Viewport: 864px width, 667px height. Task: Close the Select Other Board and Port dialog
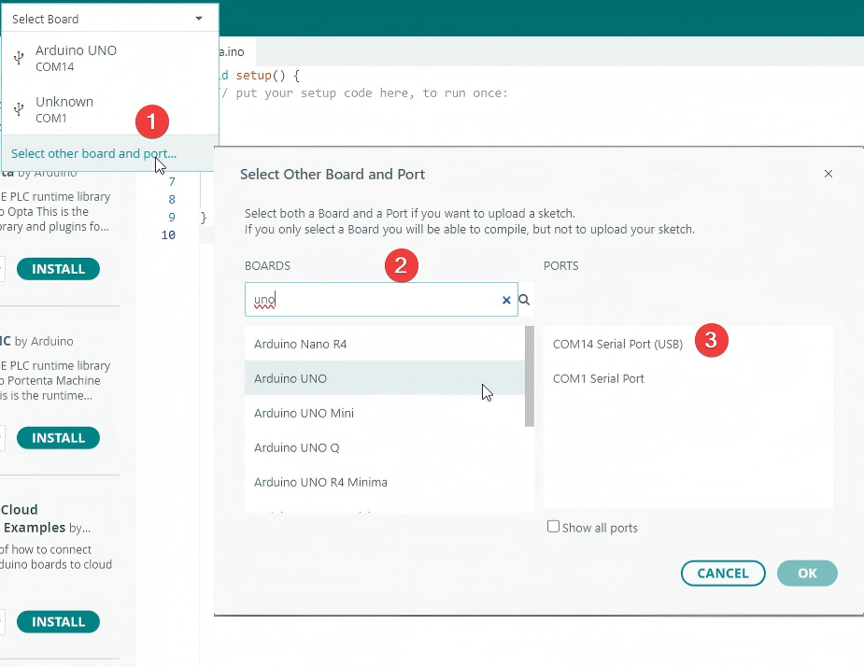click(829, 174)
